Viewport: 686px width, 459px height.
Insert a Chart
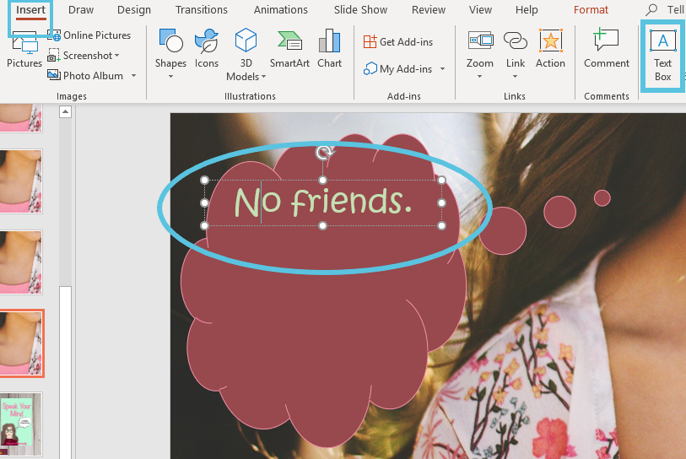click(x=329, y=49)
